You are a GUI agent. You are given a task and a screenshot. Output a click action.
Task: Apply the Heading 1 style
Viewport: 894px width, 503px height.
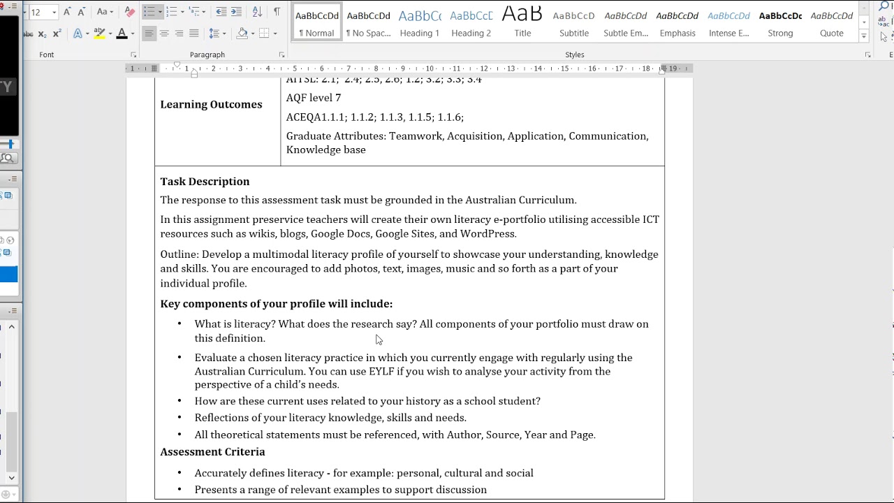(420, 23)
